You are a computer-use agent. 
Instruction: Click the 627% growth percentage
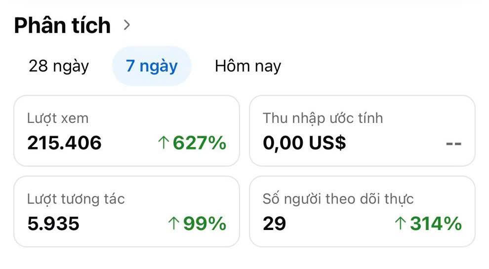[x=200, y=143]
